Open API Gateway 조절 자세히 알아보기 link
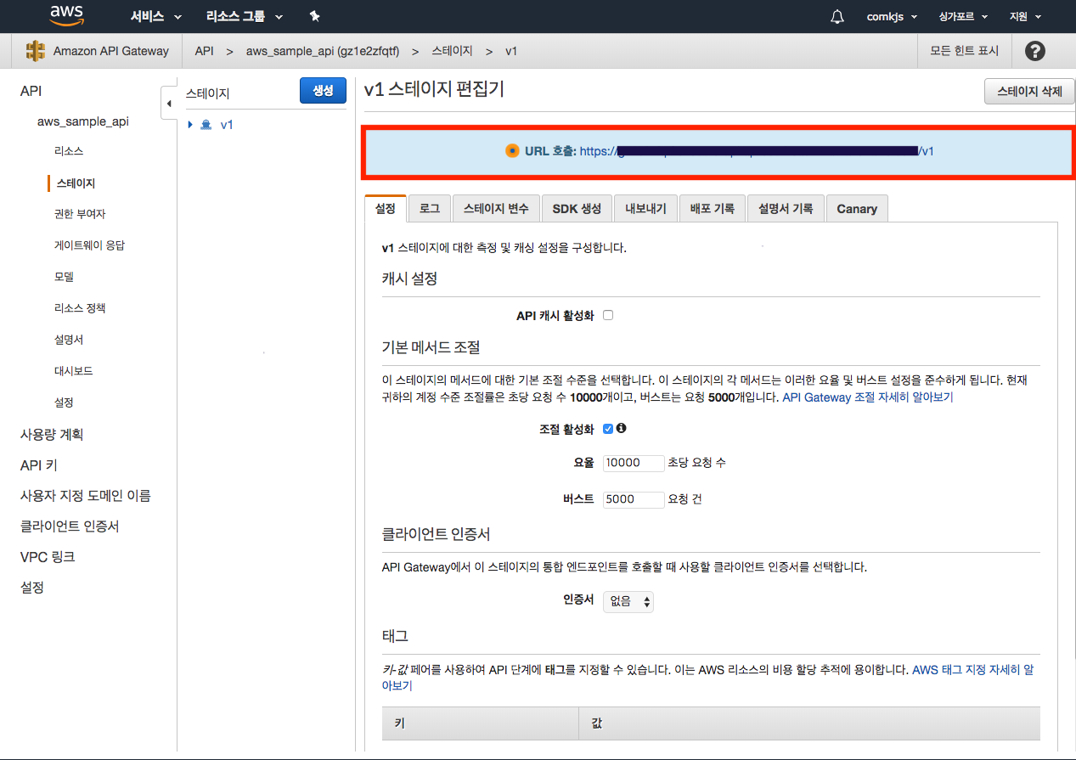 click(x=867, y=397)
